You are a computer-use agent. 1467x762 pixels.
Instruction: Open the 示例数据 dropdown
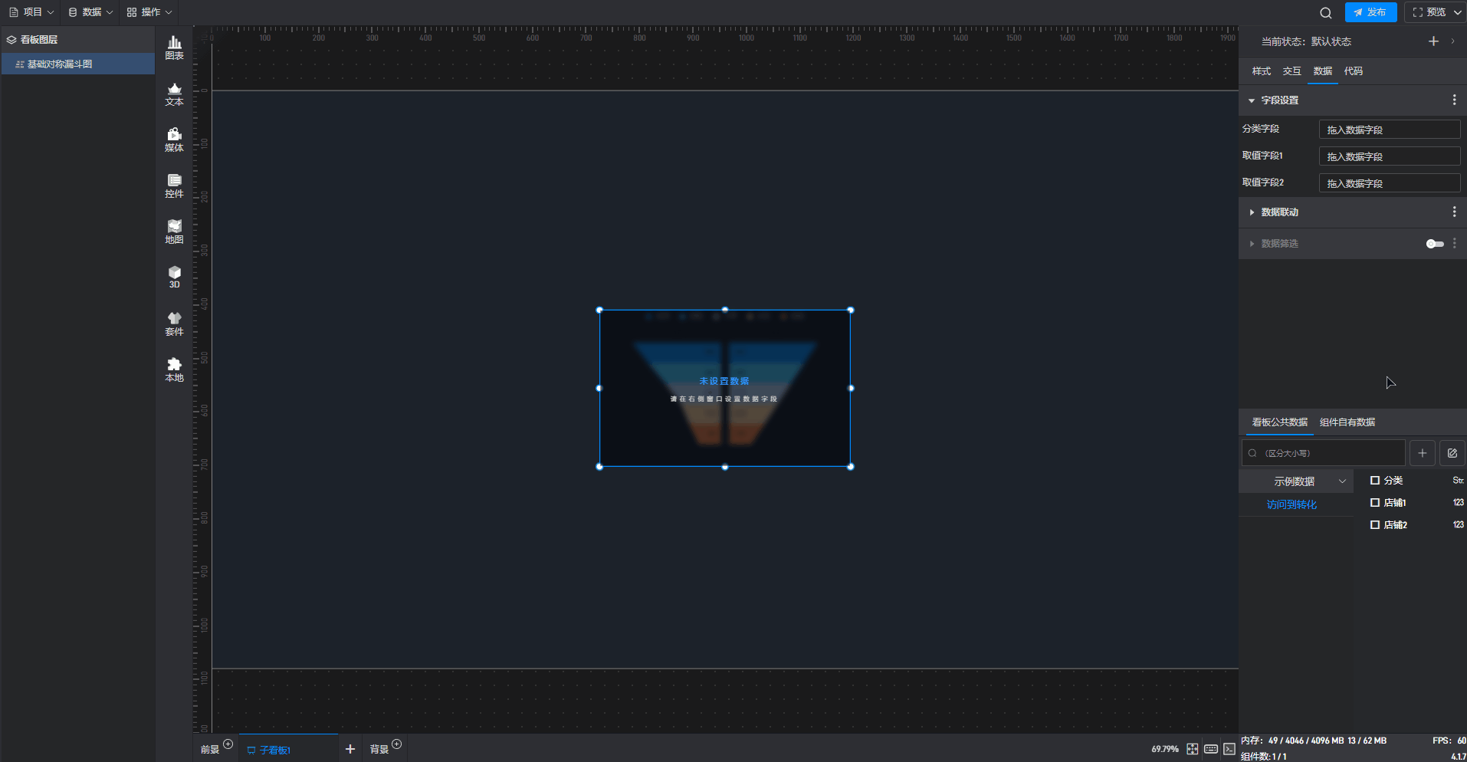[1296, 481]
